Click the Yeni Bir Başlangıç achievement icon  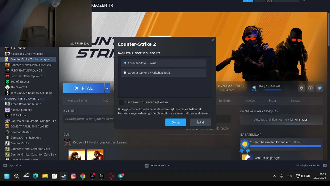[247, 157]
